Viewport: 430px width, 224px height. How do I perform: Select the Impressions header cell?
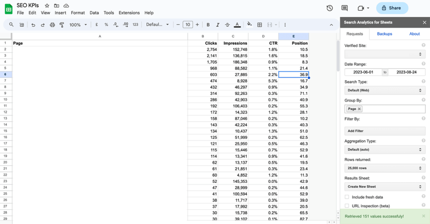click(x=233, y=43)
